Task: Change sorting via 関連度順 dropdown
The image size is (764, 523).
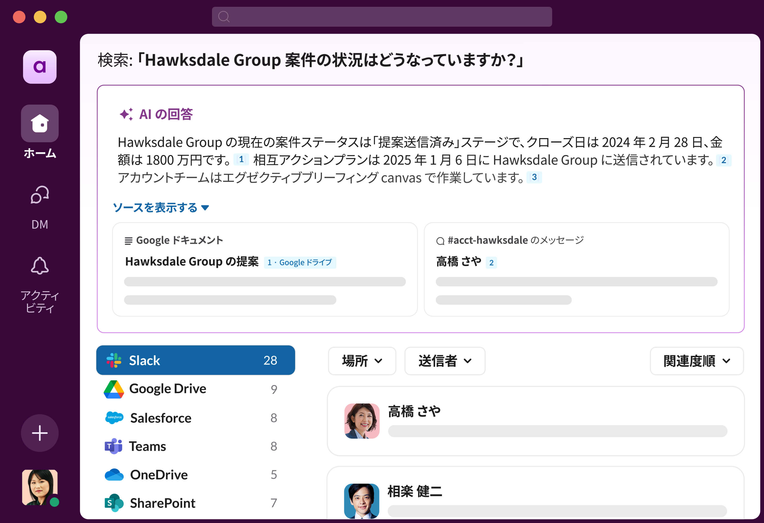Action: (696, 360)
